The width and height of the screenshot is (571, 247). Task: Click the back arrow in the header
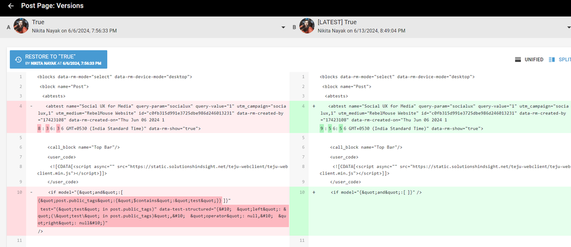[x=10, y=6]
